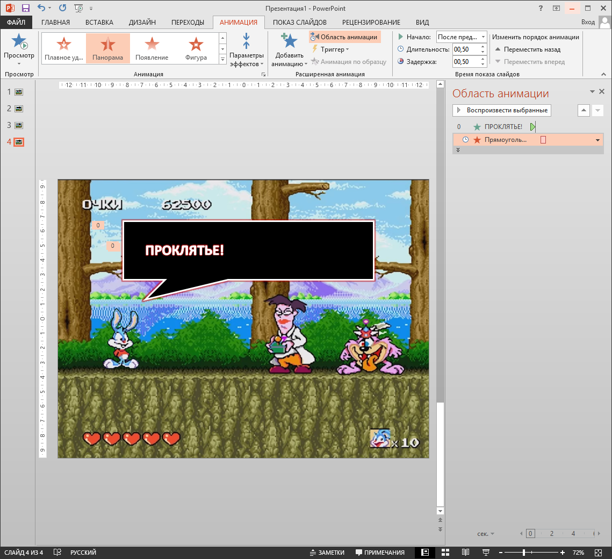This screenshot has height=559, width=612.
Task: Undo the last action
Action: click(x=41, y=8)
